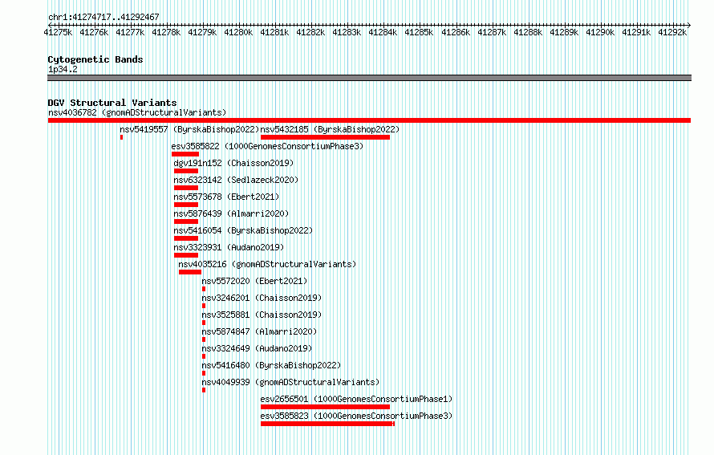Click the red bar under esv3585822
The image size is (714, 455).
[185, 154]
